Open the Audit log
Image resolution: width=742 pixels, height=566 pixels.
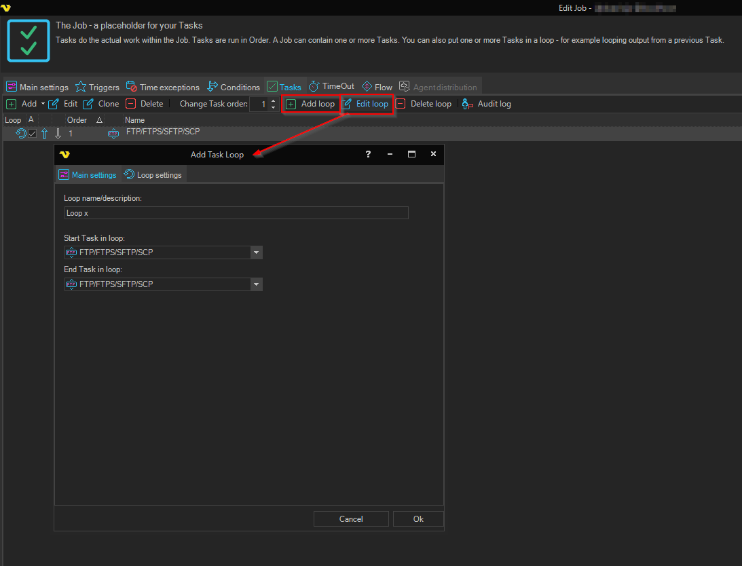(x=486, y=104)
